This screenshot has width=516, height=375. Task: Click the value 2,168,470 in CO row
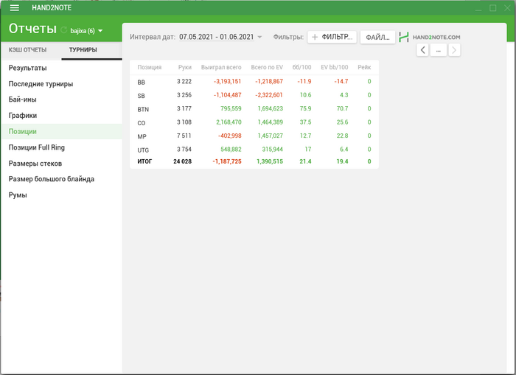pyautogui.click(x=229, y=122)
